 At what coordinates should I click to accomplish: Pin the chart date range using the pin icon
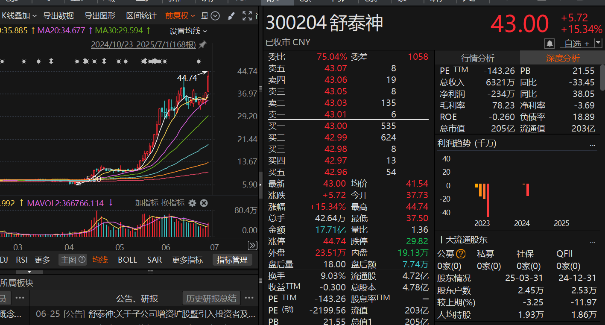click(202, 44)
